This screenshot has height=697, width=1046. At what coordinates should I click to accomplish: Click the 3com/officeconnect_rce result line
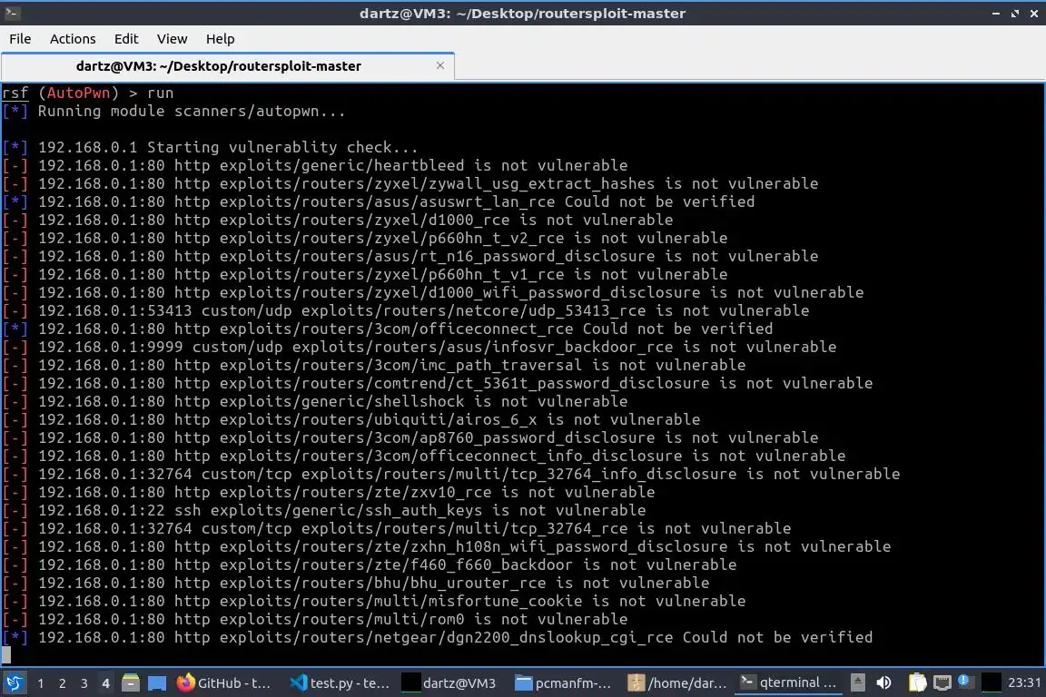click(388, 329)
